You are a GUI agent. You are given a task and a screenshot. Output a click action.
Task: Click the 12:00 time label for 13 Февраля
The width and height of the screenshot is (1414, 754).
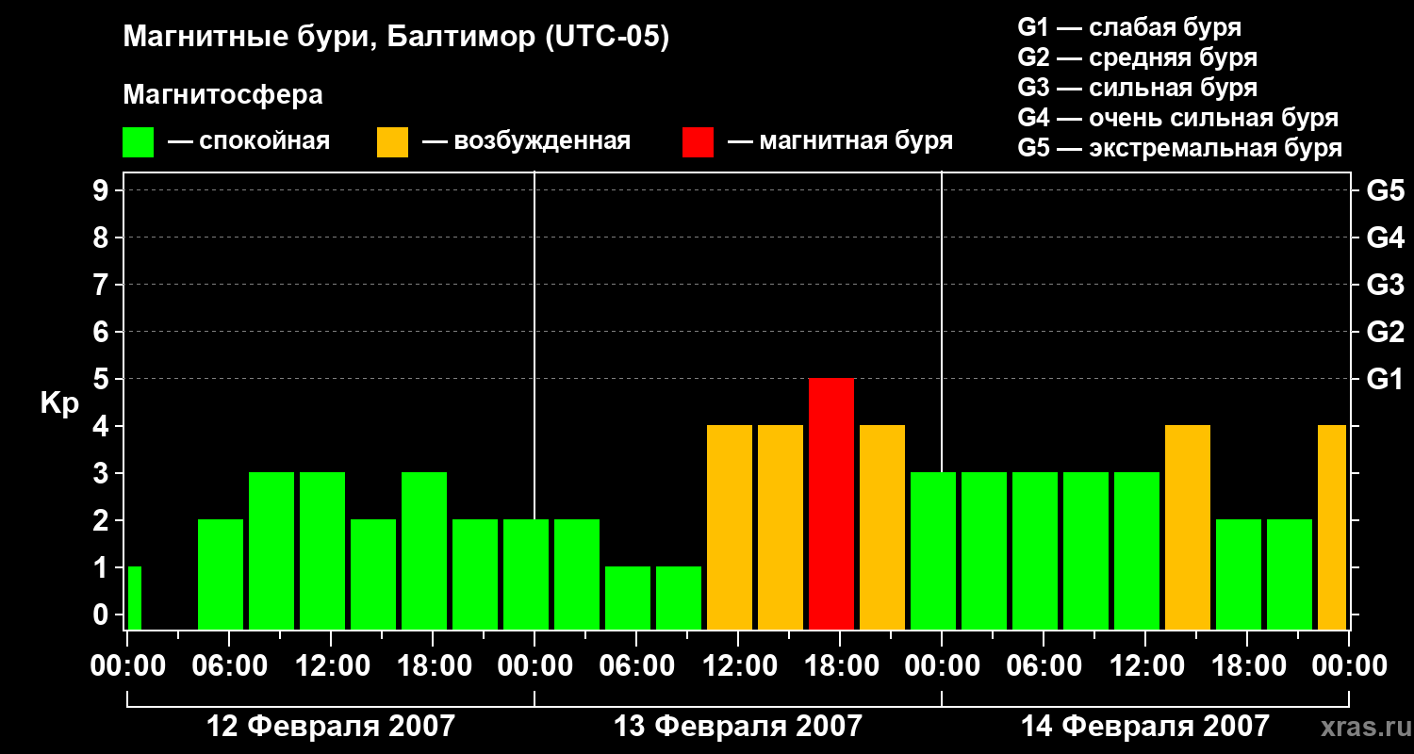coord(738,665)
